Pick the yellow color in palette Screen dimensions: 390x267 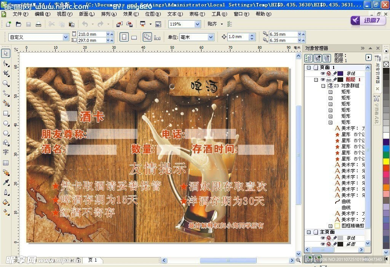(386, 161)
